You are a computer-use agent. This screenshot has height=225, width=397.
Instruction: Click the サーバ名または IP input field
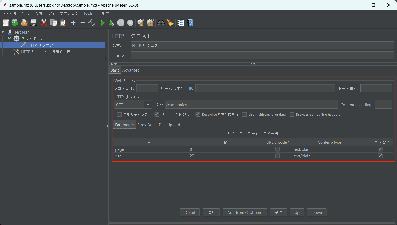pos(265,88)
